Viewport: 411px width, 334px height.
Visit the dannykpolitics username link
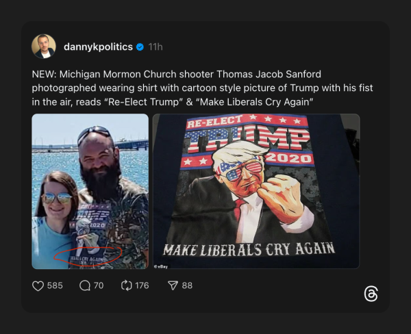pyautogui.click(x=99, y=47)
